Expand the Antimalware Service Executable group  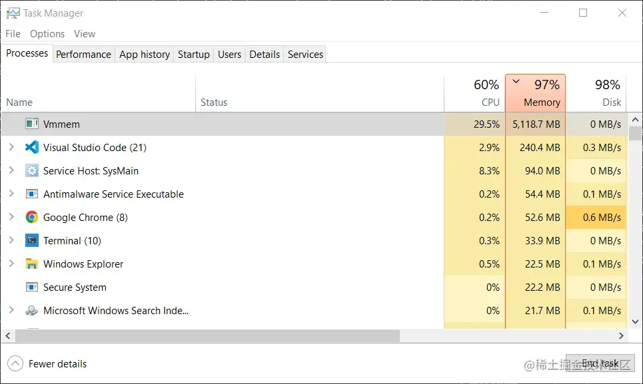(11, 194)
